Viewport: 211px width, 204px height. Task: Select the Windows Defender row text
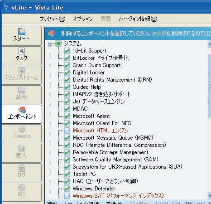pos(94,189)
